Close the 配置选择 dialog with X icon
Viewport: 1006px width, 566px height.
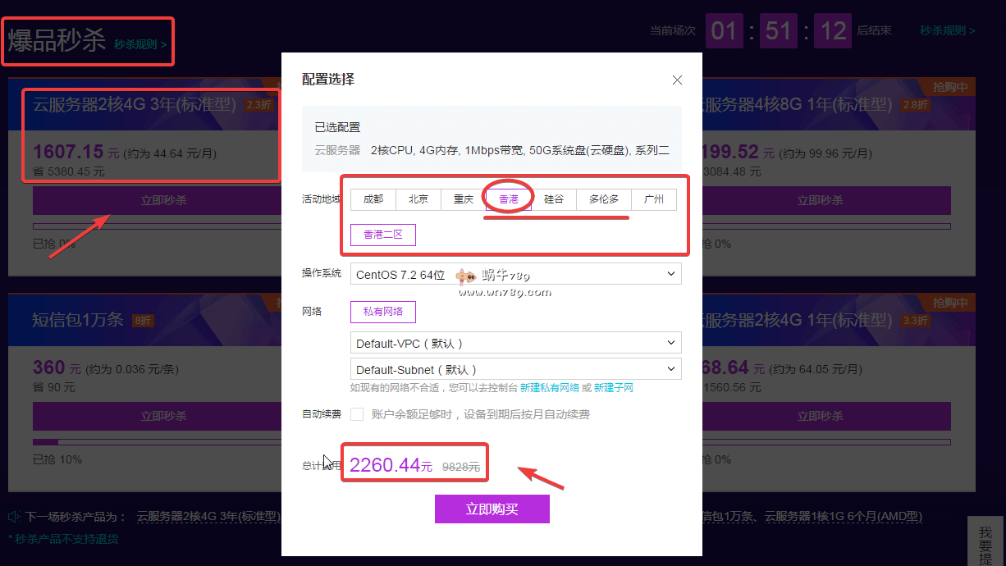tap(677, 80)
